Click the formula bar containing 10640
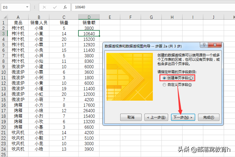The width and height of the screenshot is (235, 157). click(x=153, y=7)
